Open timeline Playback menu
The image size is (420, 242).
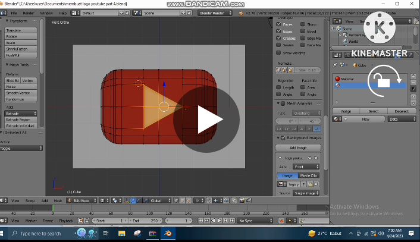pos(66,221)
